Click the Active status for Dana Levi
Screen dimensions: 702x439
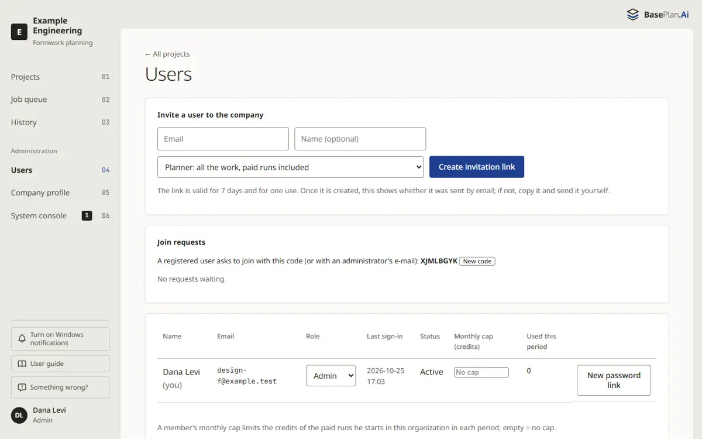[432, 372]
